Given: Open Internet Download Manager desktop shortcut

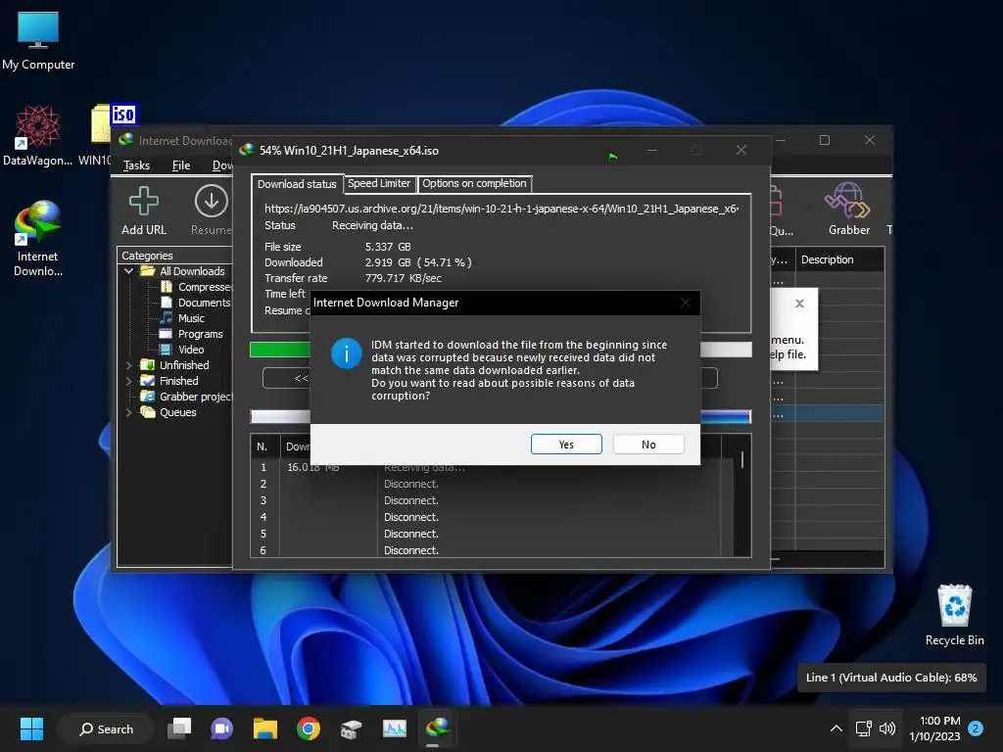Looking at the screenshot, I should 38,238.
